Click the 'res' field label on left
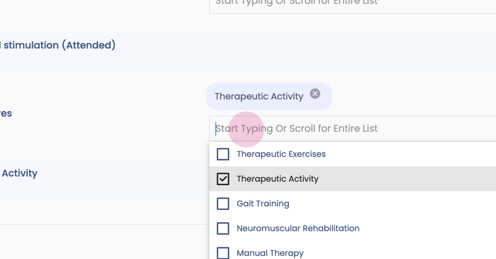Screen dimensions: 496x259 (x=6, y=114)
